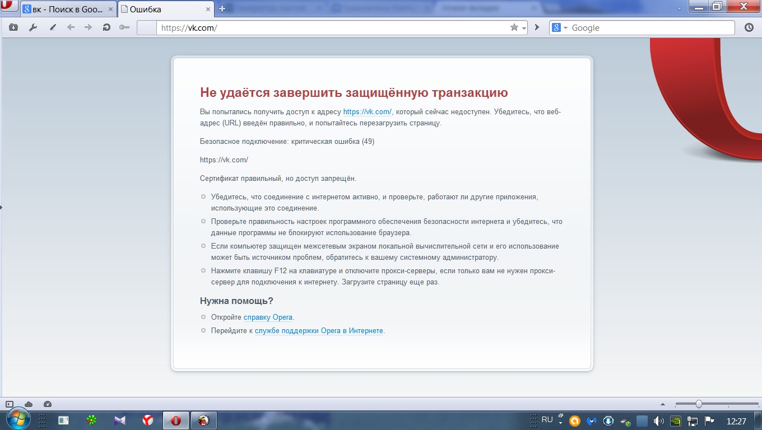762x430 pixels.
Task: Click heading 'Не удаётся завершить защищённую транзакцию'
Action: [x=354, y=93]
